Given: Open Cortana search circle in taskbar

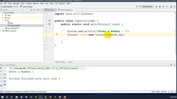Looking at the screenshot, I should click(x=7, y=97).
